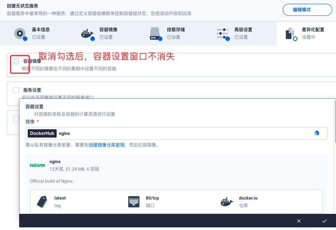Toggle the 服务设置 checkbox
The height and width of the screenshot is (230, 336).
(16, 90)
